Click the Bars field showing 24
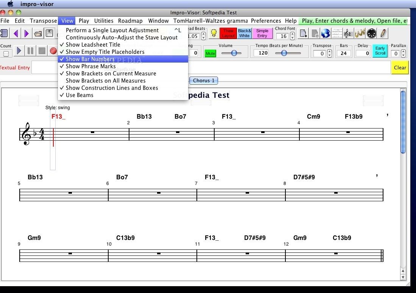This screenshot has height=293, width=416. tap(344, 53)
